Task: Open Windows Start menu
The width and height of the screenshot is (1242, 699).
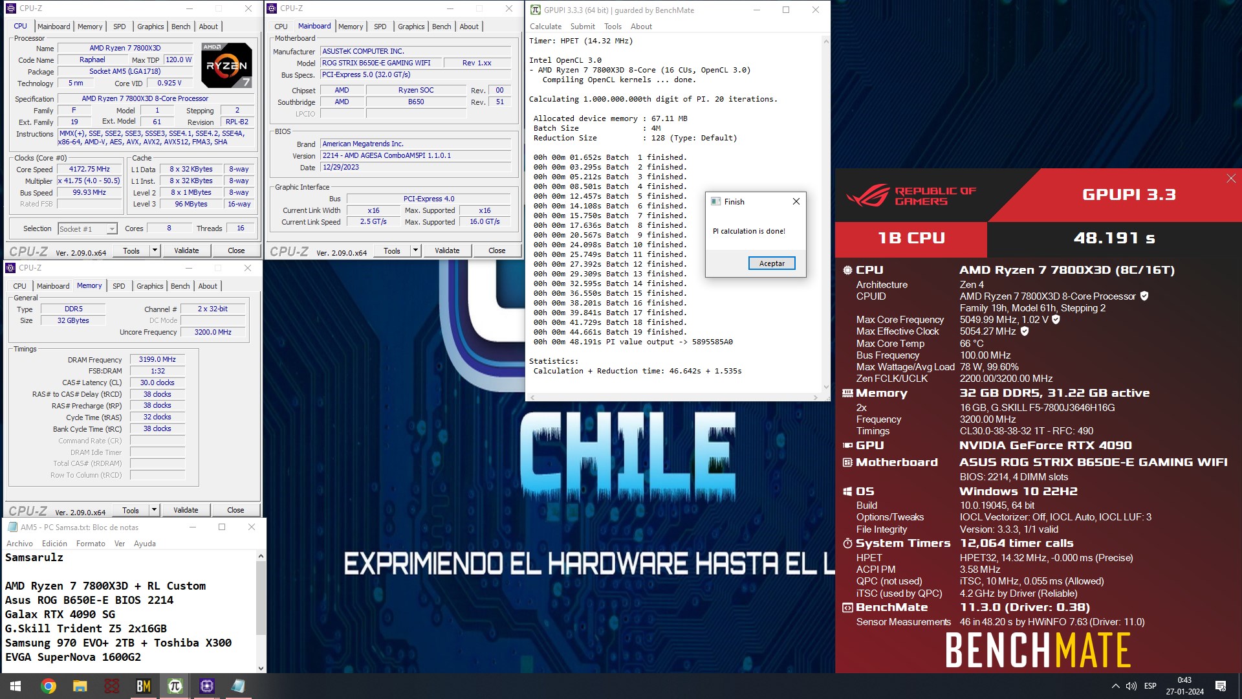Action: click(16, 686)
